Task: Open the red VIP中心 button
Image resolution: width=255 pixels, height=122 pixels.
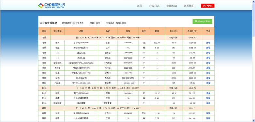Action: tap(208, 6)
